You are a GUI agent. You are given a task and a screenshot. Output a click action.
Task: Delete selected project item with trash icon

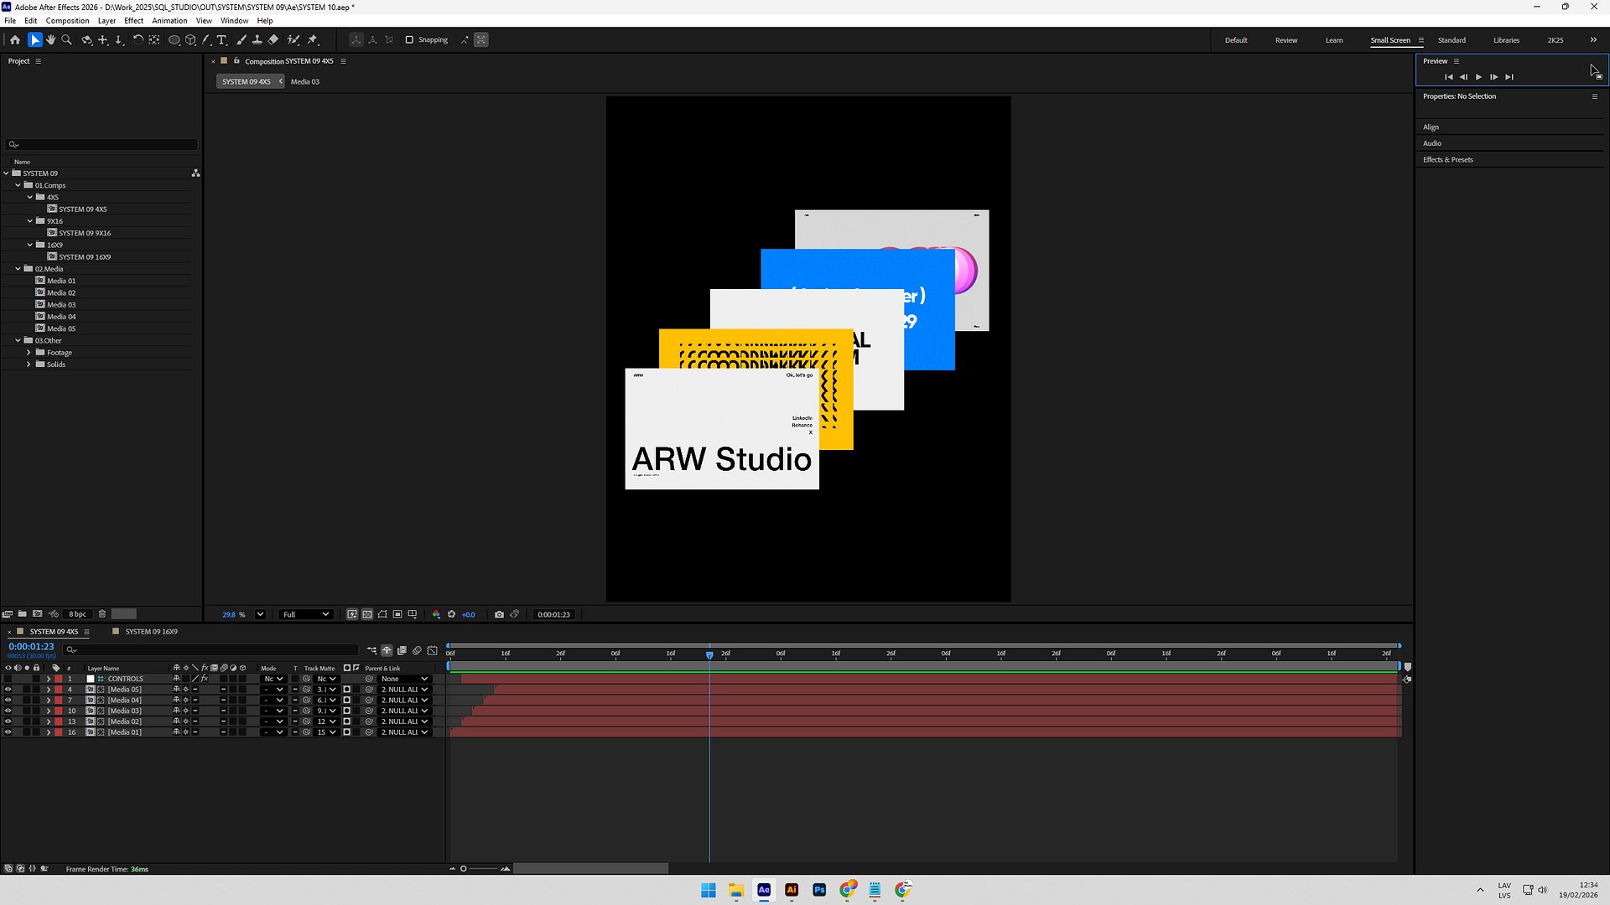tap(102, 614)
